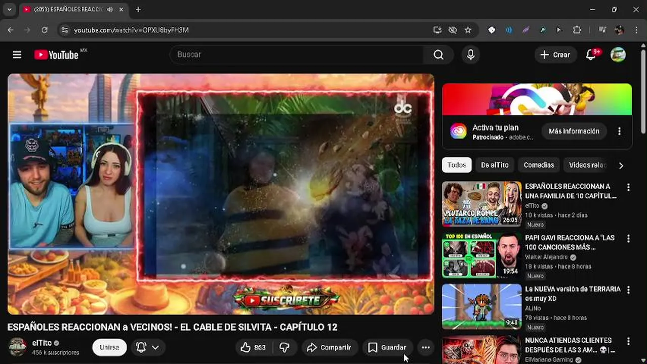Viewport: 647px width, 364px height.
Task: Dislike the video with thumbs down
Action: pos(285,347)
